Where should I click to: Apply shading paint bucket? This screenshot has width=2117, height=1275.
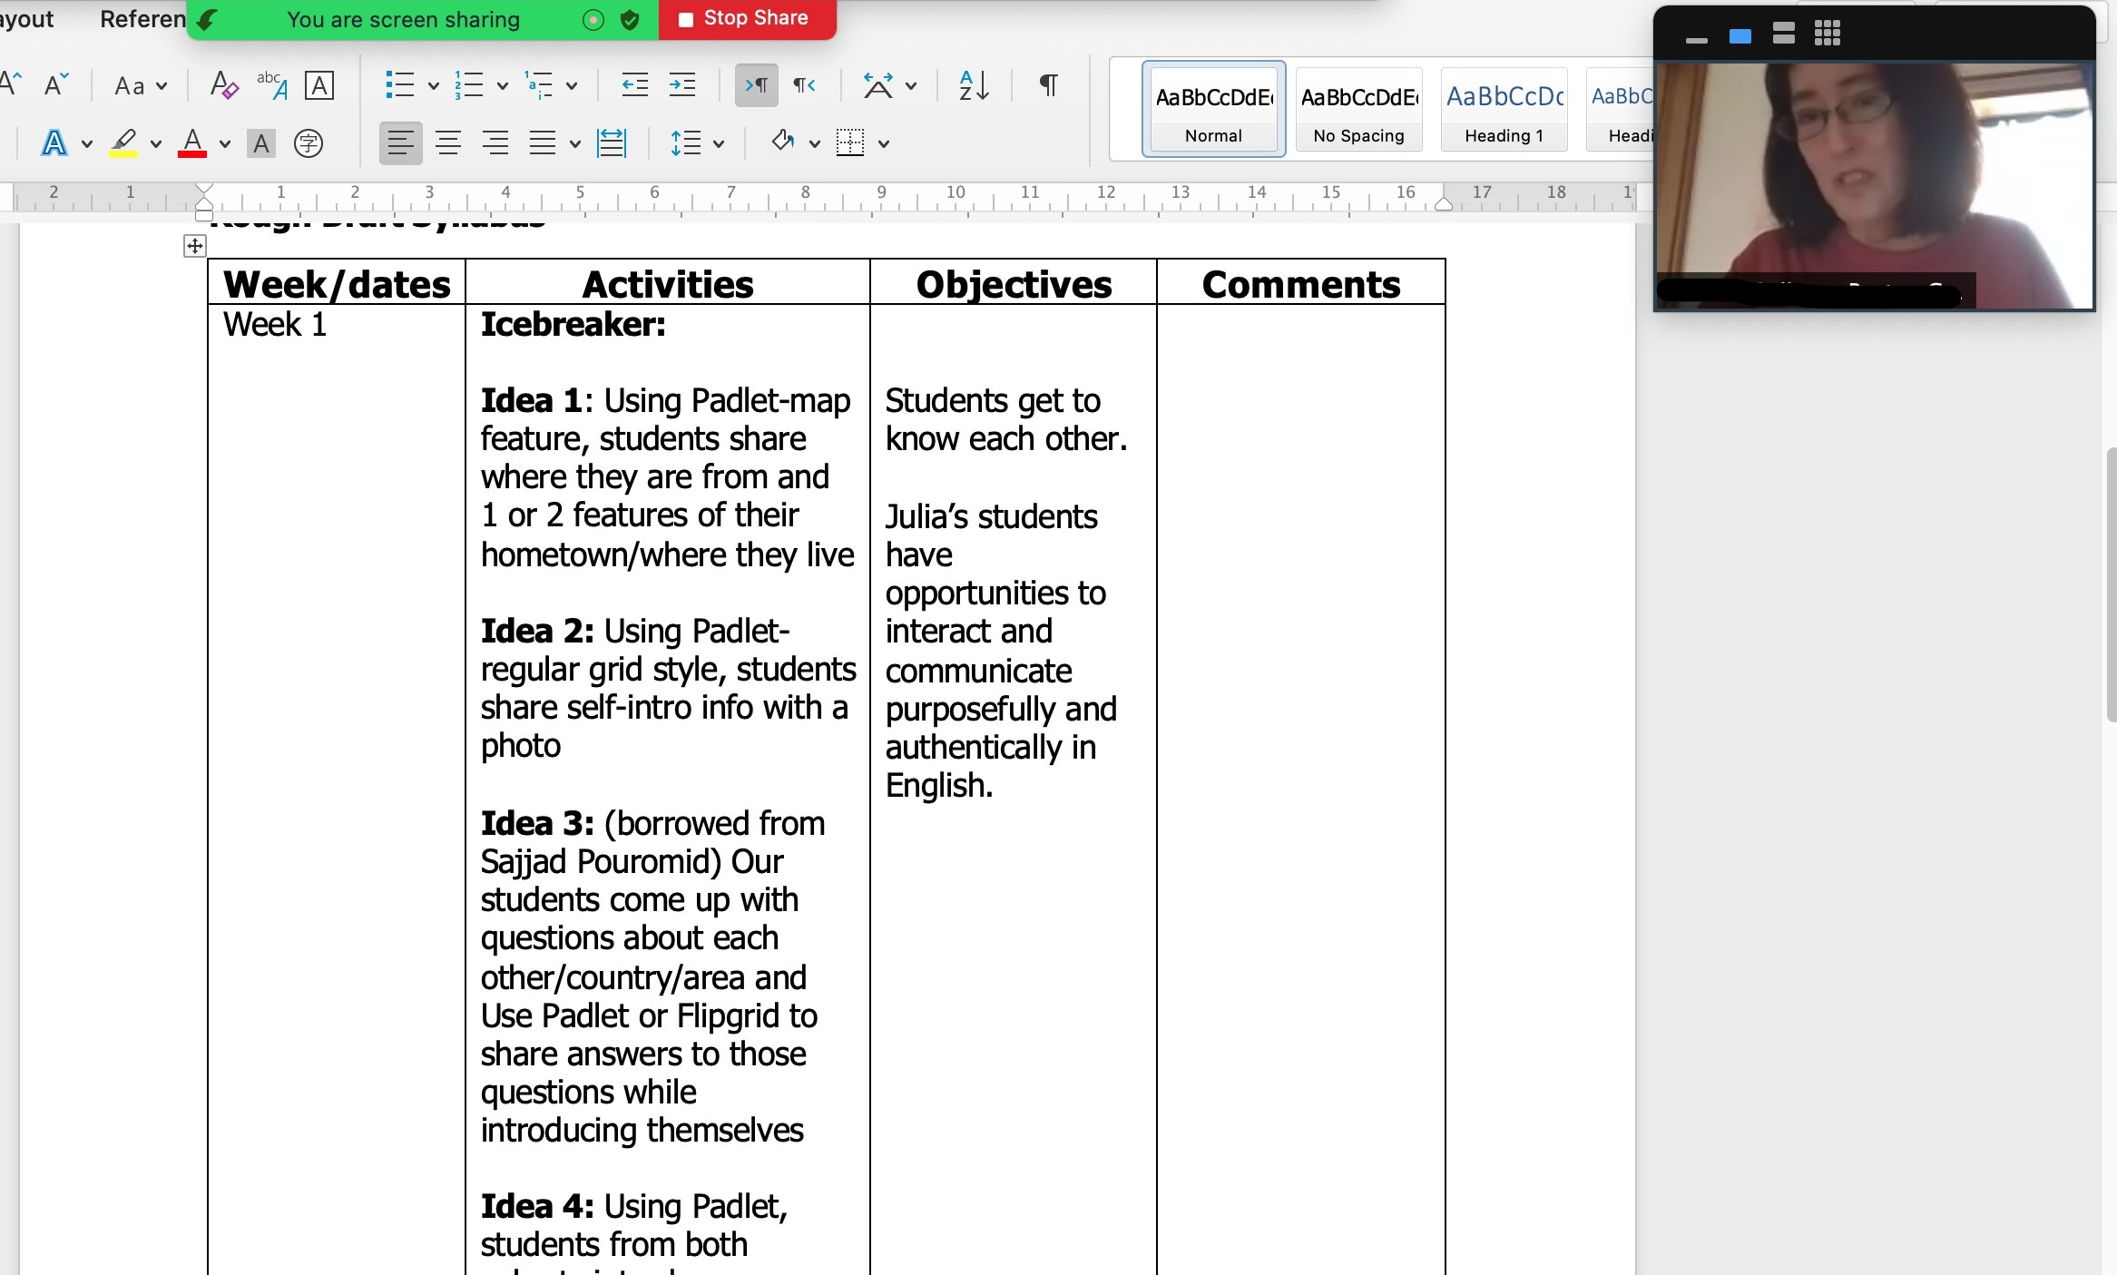(x=782, y=142)
